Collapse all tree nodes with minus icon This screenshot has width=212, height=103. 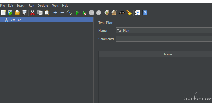(x=62, y=13)
